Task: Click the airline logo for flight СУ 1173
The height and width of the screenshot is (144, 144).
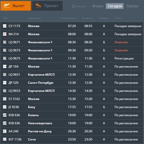Action: tap(5, 26)
